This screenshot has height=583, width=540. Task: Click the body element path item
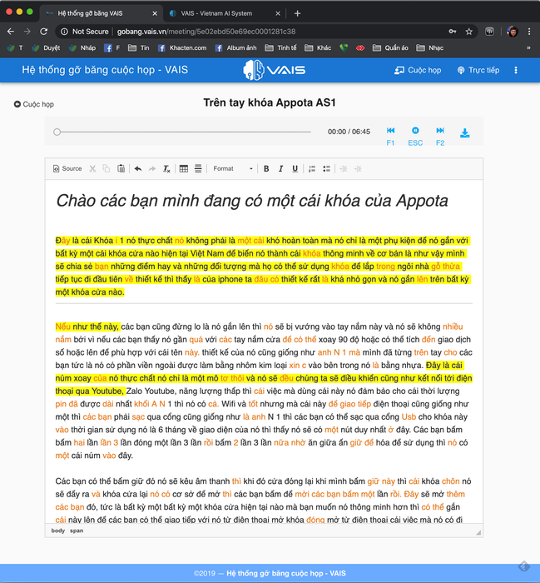(x=58, y=531)
